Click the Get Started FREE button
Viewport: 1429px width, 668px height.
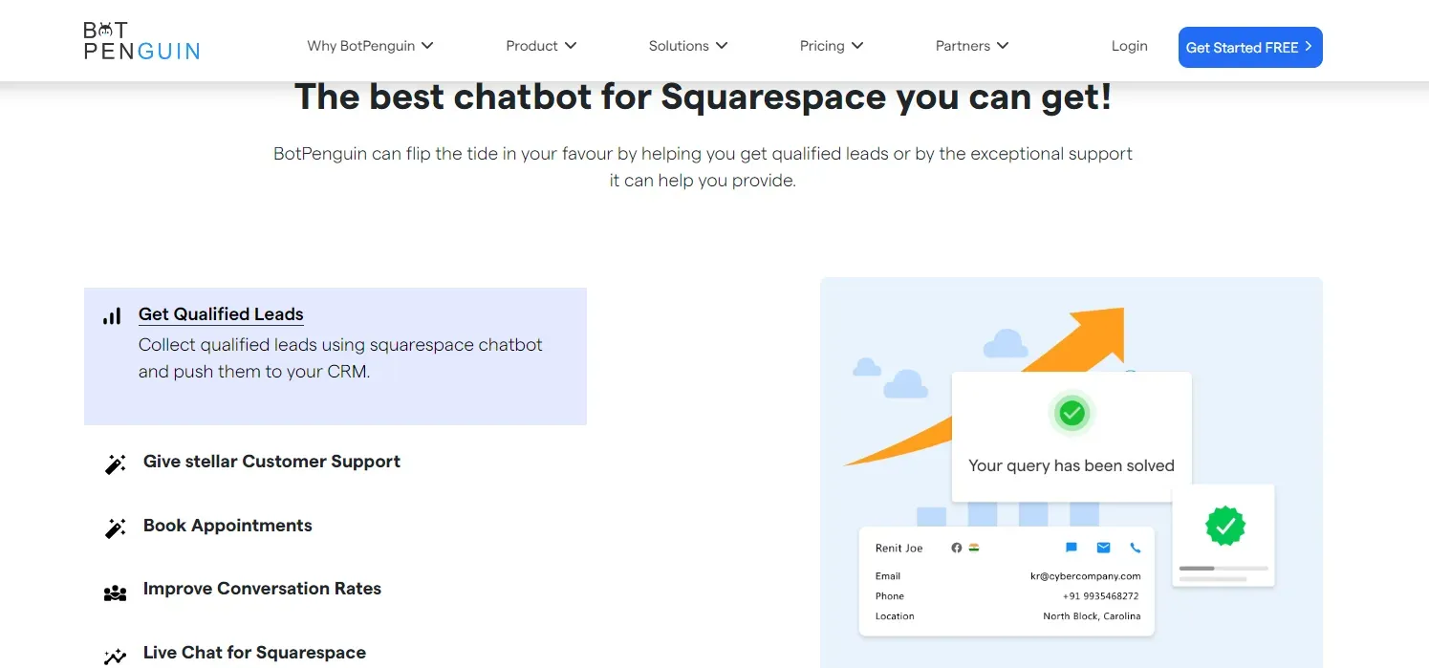tap(1250, 47)
